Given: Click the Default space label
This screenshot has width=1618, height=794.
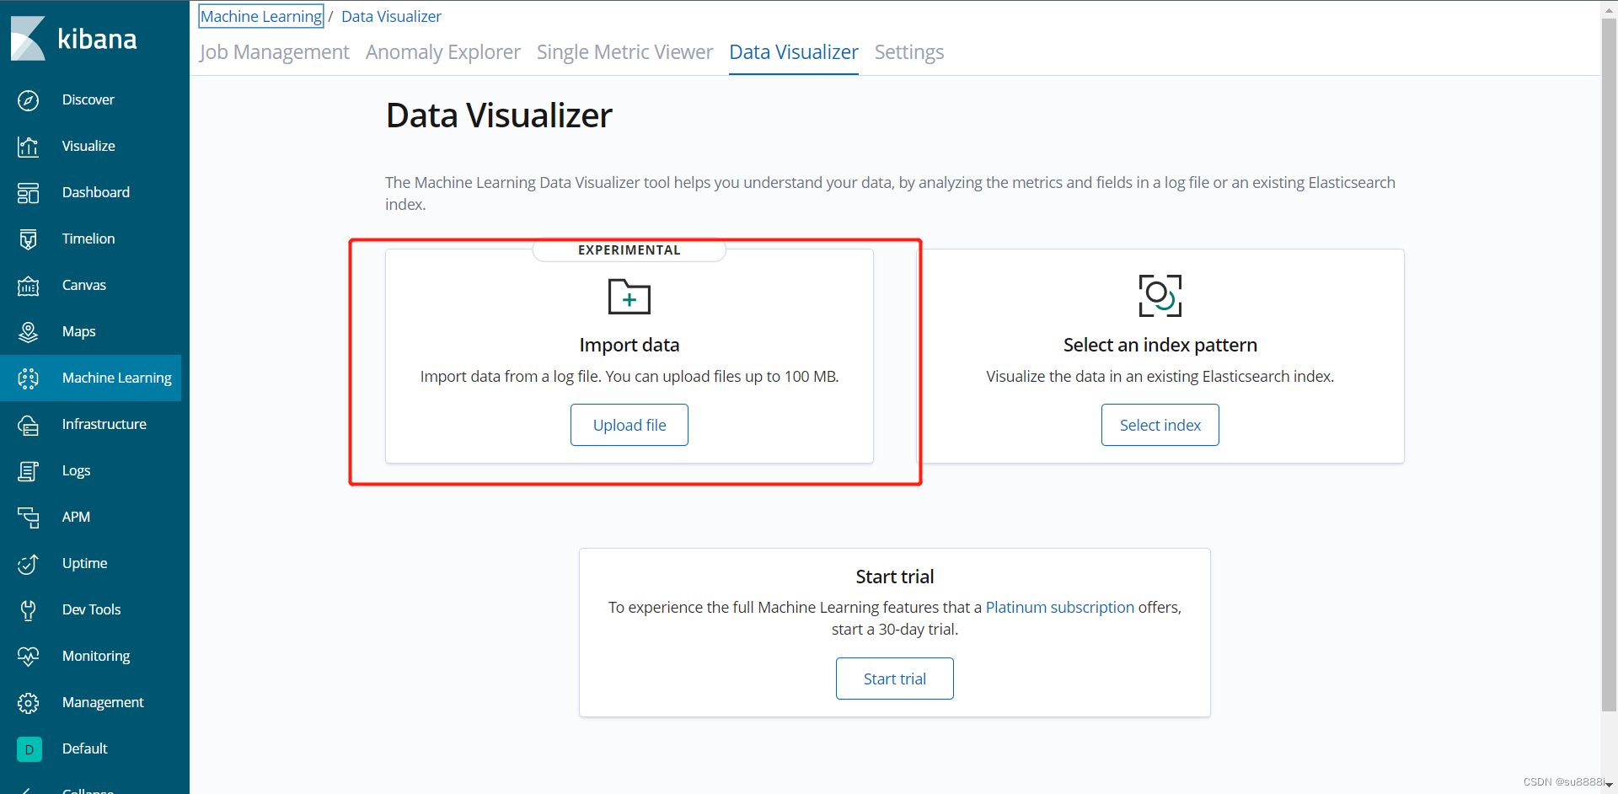Looking at the screenshot, I should [x=84, y=748].
